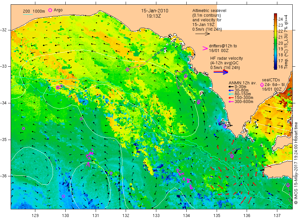Select the sealCTD diamond near 135.5E, -35.4
This screenshot has width=300, height=220.
click(232, 156)
